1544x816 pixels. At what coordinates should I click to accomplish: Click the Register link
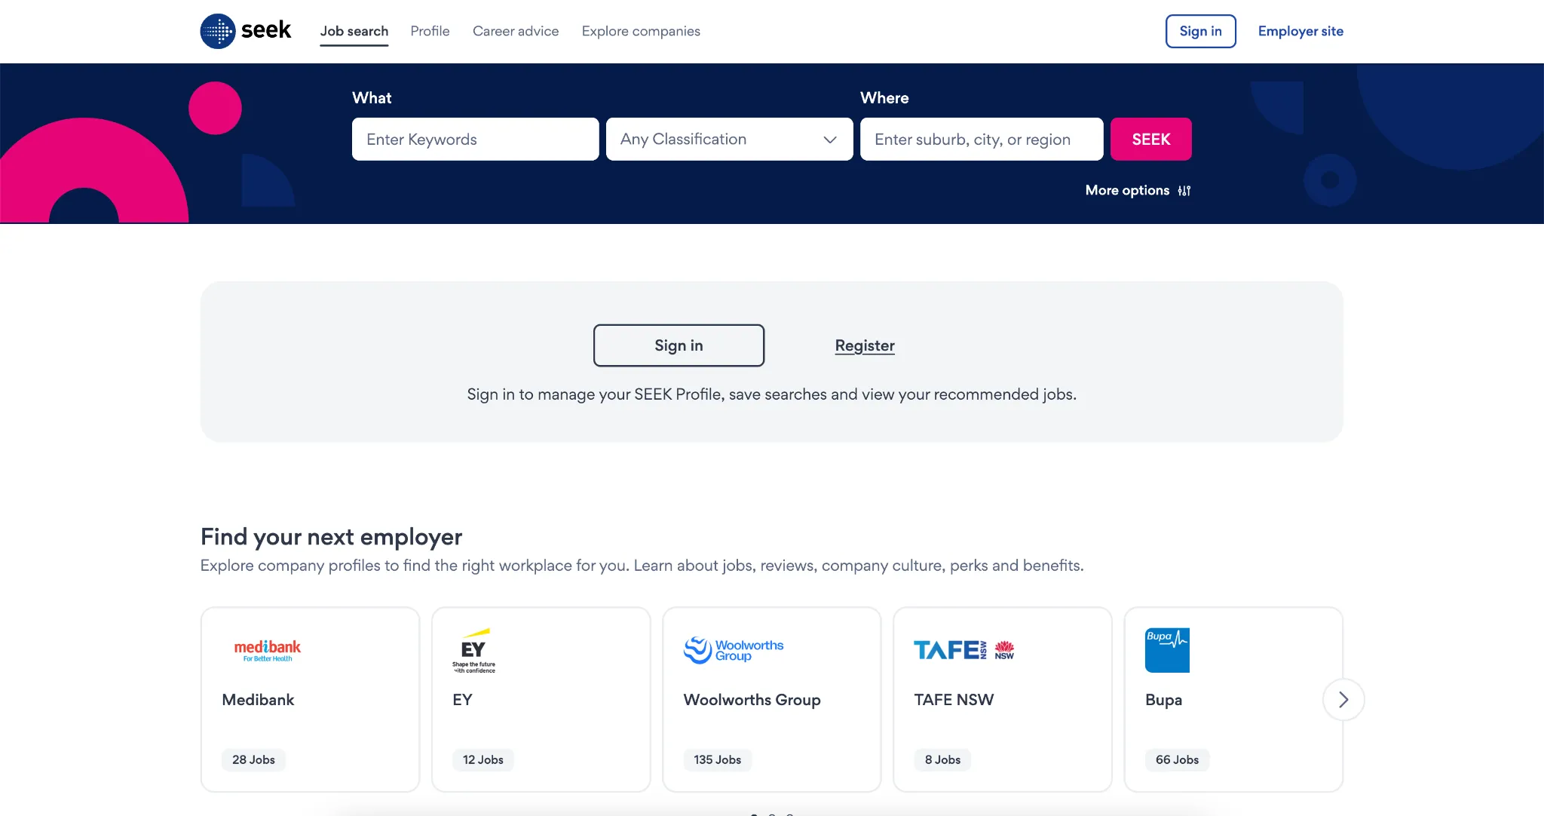865,345
